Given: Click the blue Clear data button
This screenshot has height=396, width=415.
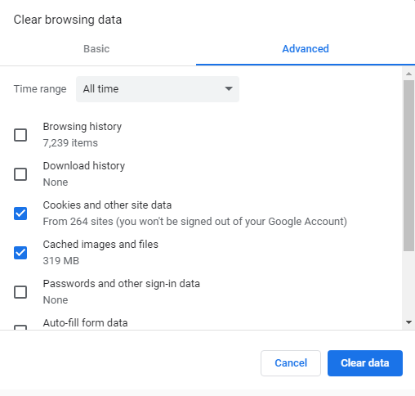Looking at the screenshot, I should [365, 363].
